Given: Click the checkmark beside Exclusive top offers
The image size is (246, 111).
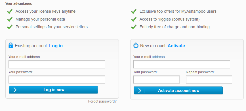Looking at the screenshot, I should click(134, 12).
